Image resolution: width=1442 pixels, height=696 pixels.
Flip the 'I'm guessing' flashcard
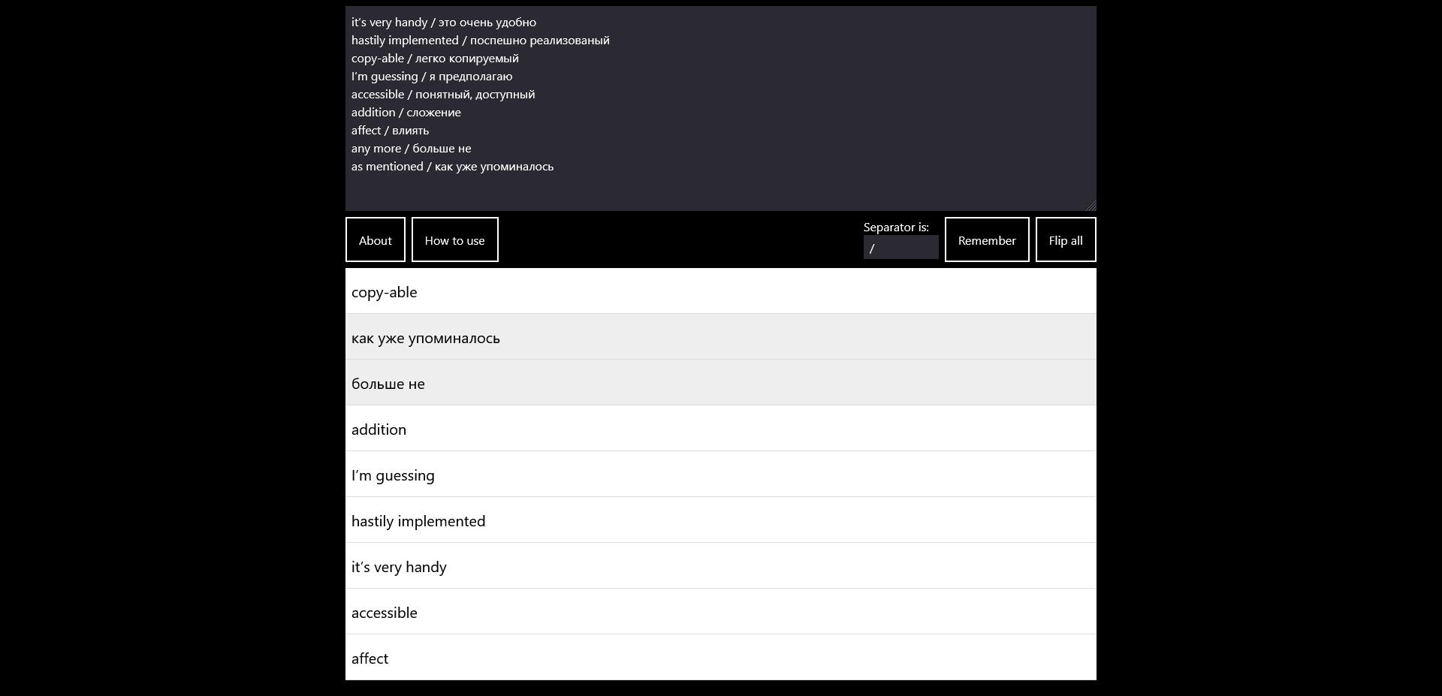pos(719,474)
